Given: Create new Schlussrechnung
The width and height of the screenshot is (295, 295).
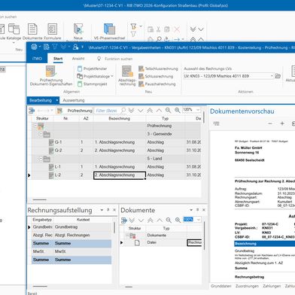Looking at the screenshot, I should (x=156, y=76).
